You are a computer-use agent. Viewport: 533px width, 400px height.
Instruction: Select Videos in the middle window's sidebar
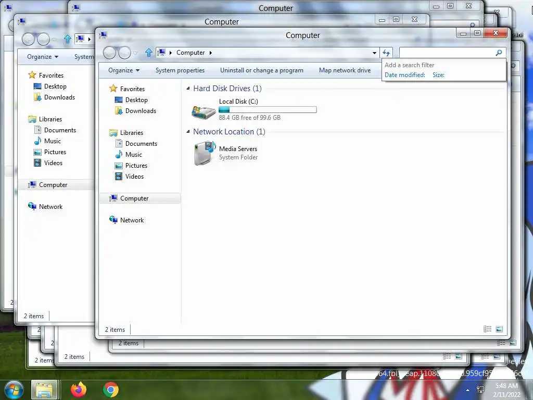pos(53,162)
